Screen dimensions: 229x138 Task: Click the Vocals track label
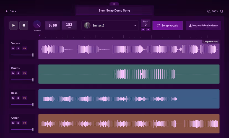click(15, 43)
